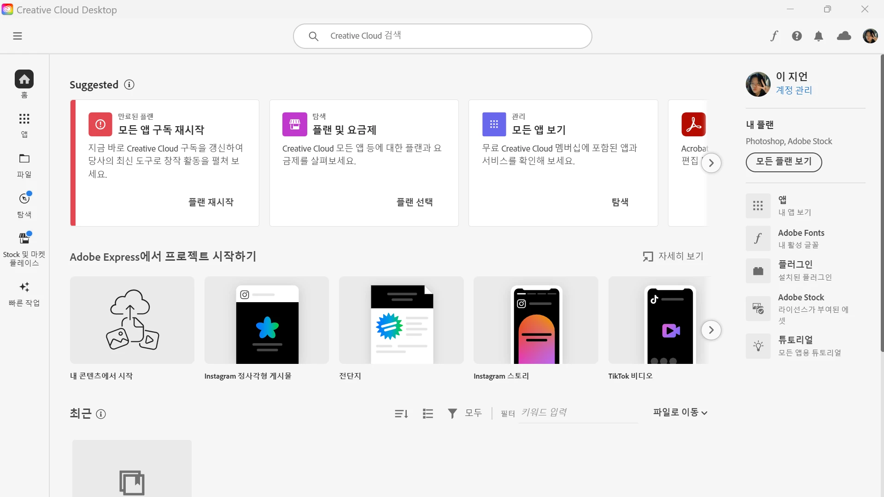
Task: Open 튜토리얼 in right panel
Action: [x=805, y=346]
